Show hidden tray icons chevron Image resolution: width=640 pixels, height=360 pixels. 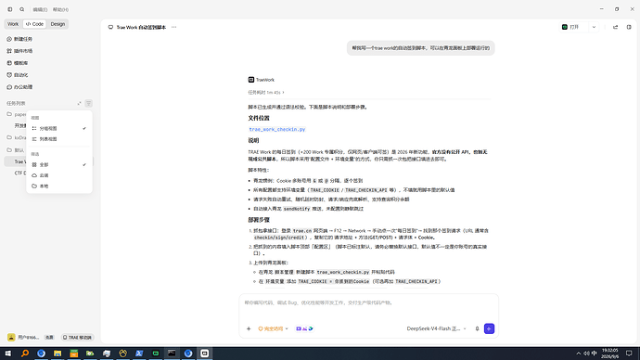coord(579,354)
